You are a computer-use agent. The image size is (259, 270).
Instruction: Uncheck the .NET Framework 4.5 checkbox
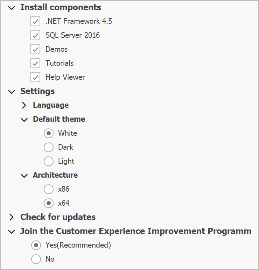35,21
